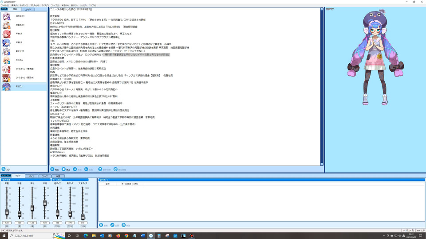Click the 新規 new pause-symbol icon

101,225
